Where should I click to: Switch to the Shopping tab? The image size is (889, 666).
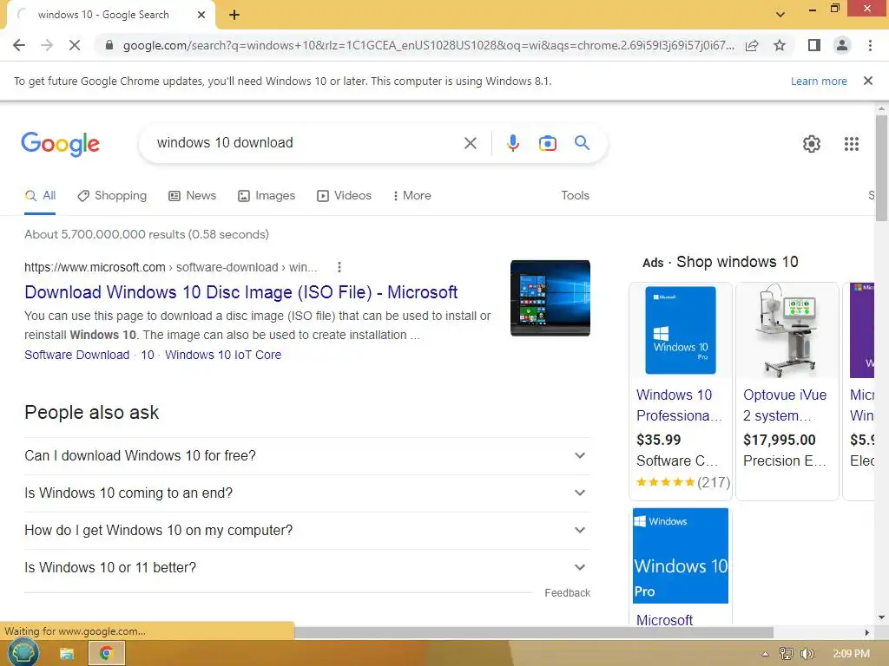pyautogui.click(x=112, y=196)
